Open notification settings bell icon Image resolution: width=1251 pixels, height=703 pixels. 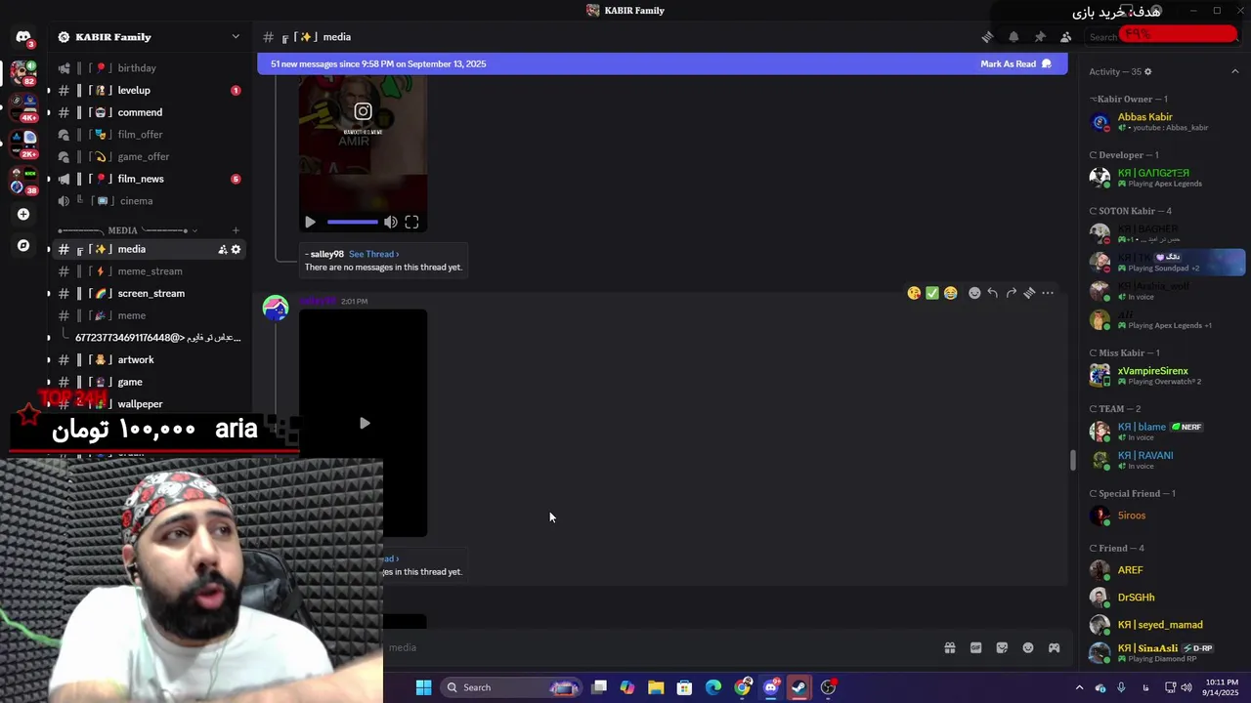[x=1014, y=37]
